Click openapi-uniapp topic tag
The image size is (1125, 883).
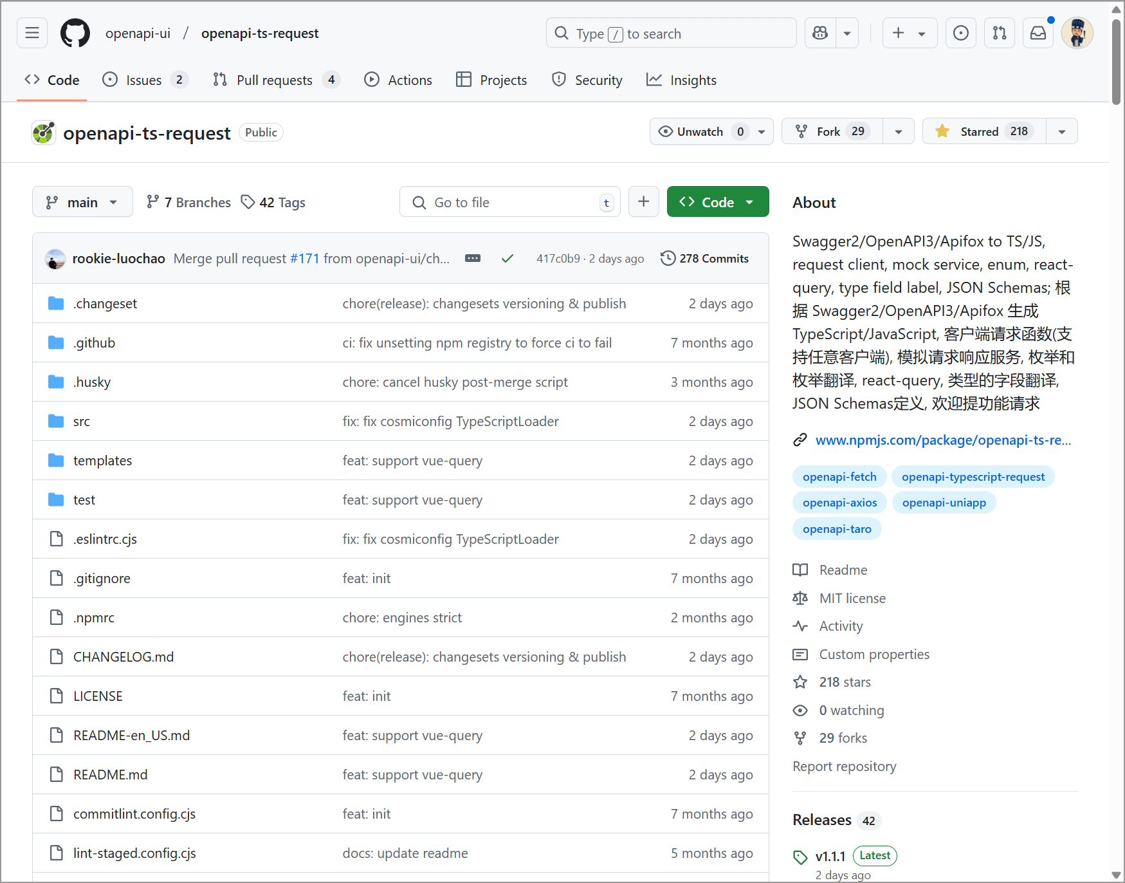tap(944, 503)
